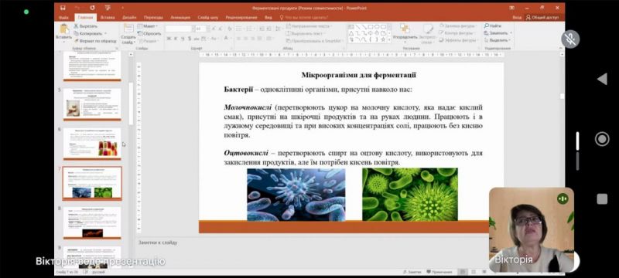The height and width of the screenshot is (278, 619).
Task: Toggle Italic (К) in the font group
Action: pyautogui.click(x=176, y=39)
